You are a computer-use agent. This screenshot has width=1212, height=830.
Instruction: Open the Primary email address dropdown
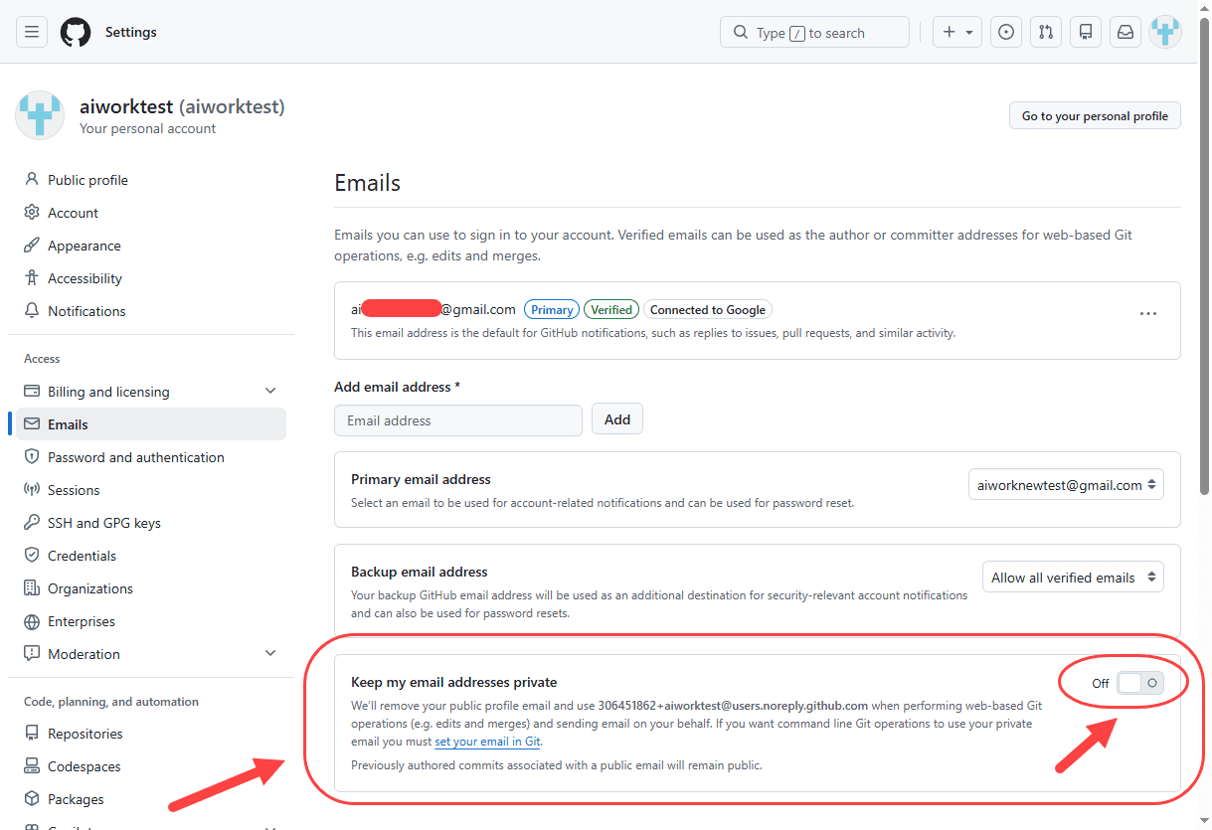click(x=1066, y=485)
